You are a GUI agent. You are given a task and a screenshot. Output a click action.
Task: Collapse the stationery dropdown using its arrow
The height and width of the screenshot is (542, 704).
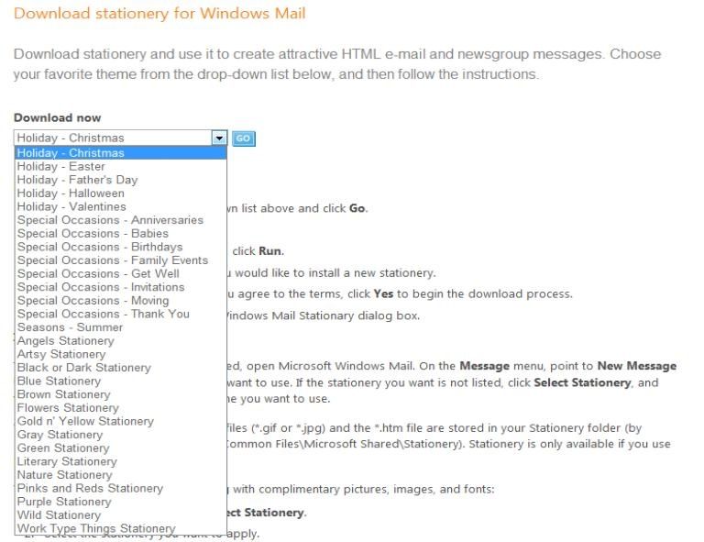pos(219,138)
